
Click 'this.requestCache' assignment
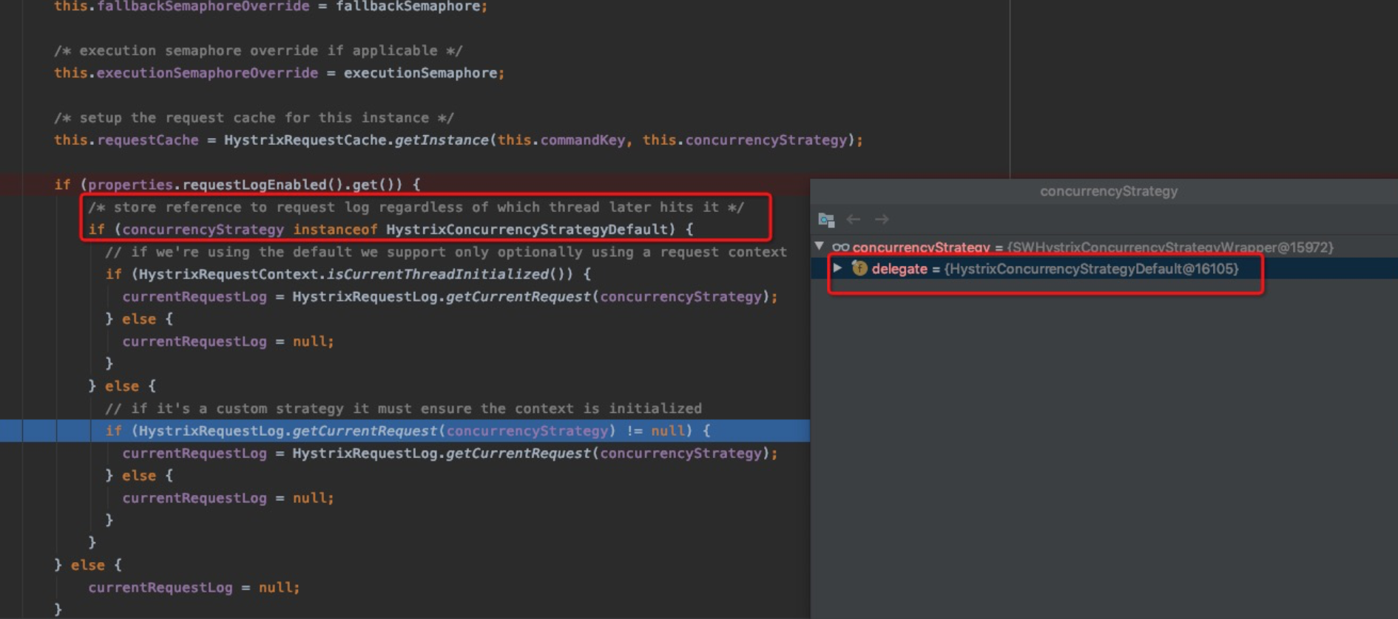pyautogui.click(x=126, y=140)
